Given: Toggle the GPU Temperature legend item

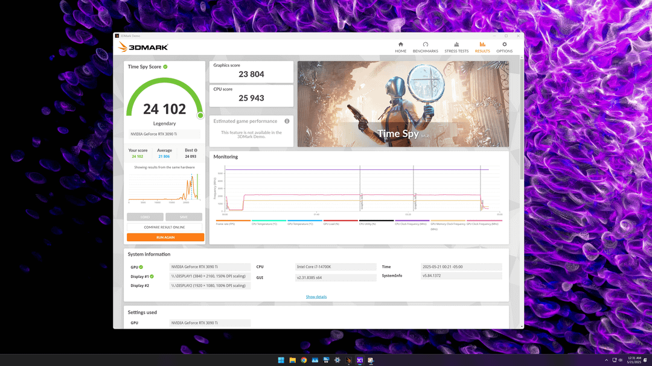Looking at the screenshot, I should (304, 222).
